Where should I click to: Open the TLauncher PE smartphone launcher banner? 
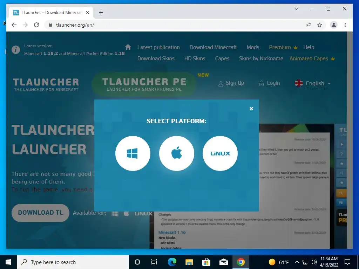point(144,84)
